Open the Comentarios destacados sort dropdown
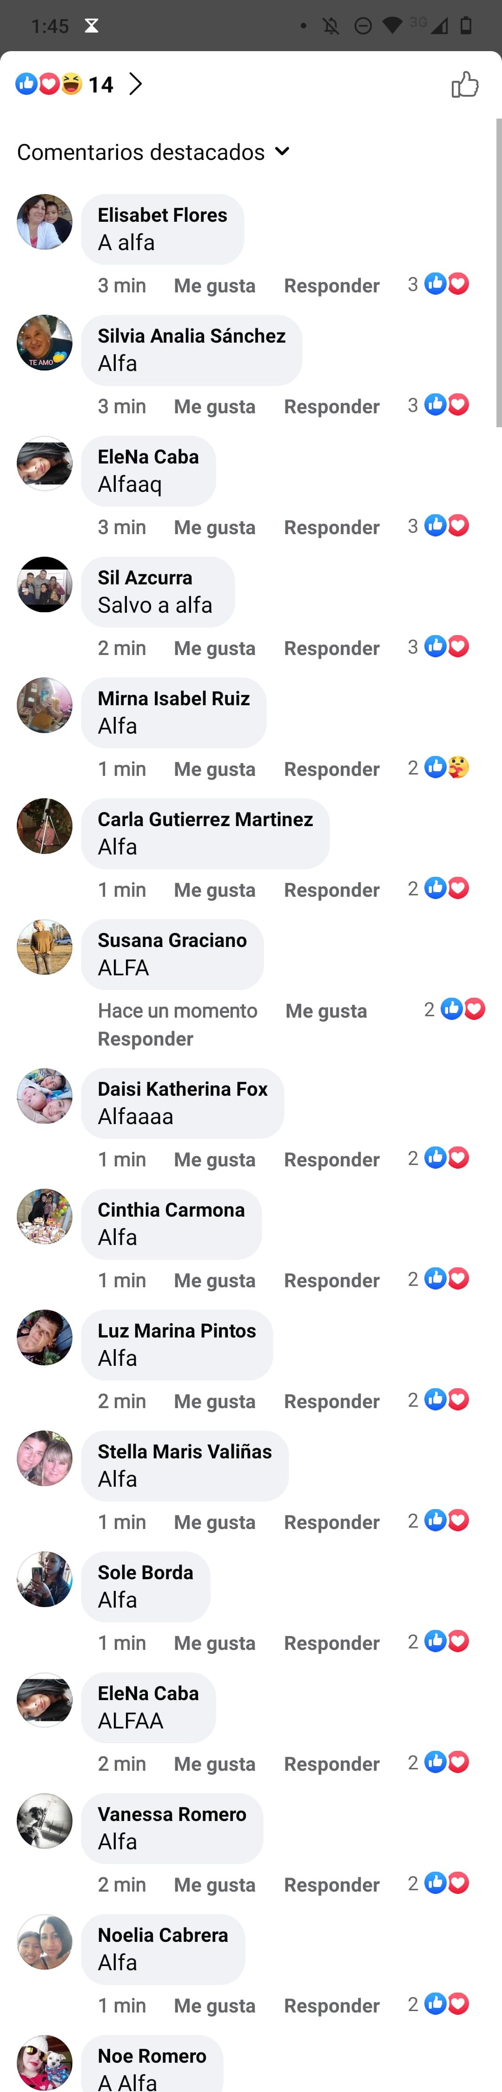 [x=153, y=152]
